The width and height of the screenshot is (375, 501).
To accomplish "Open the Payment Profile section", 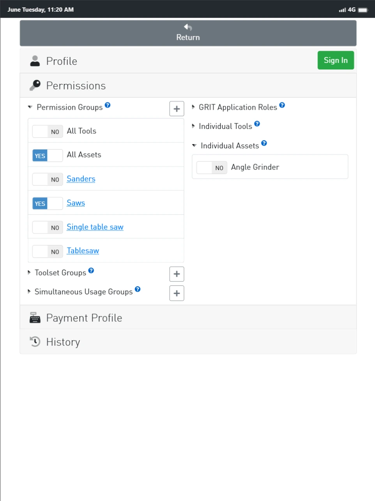I will point(84,318).
